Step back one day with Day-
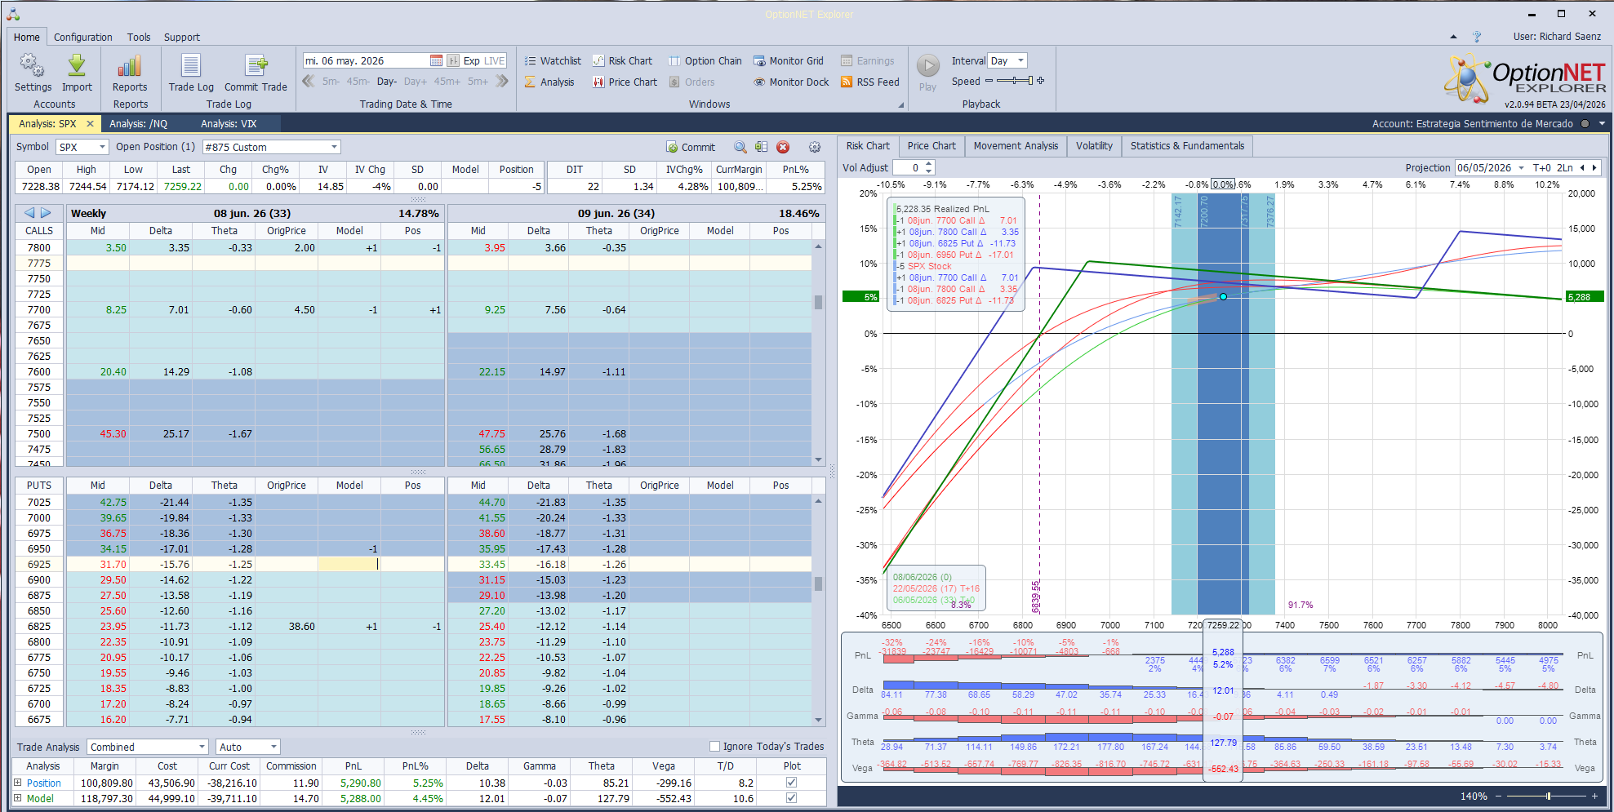The image size is (1614, 812). tap(387, 82)
